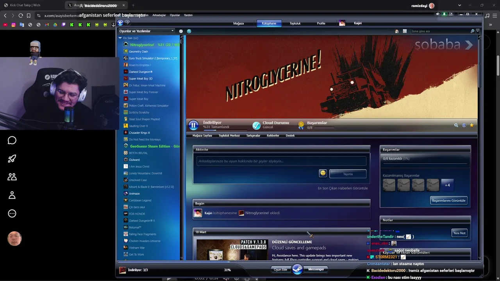Open En Son Çıkan Haberleri Görüntüle link
The height and width of the screenshot is (281, 500).
click(x=343, y=189)
